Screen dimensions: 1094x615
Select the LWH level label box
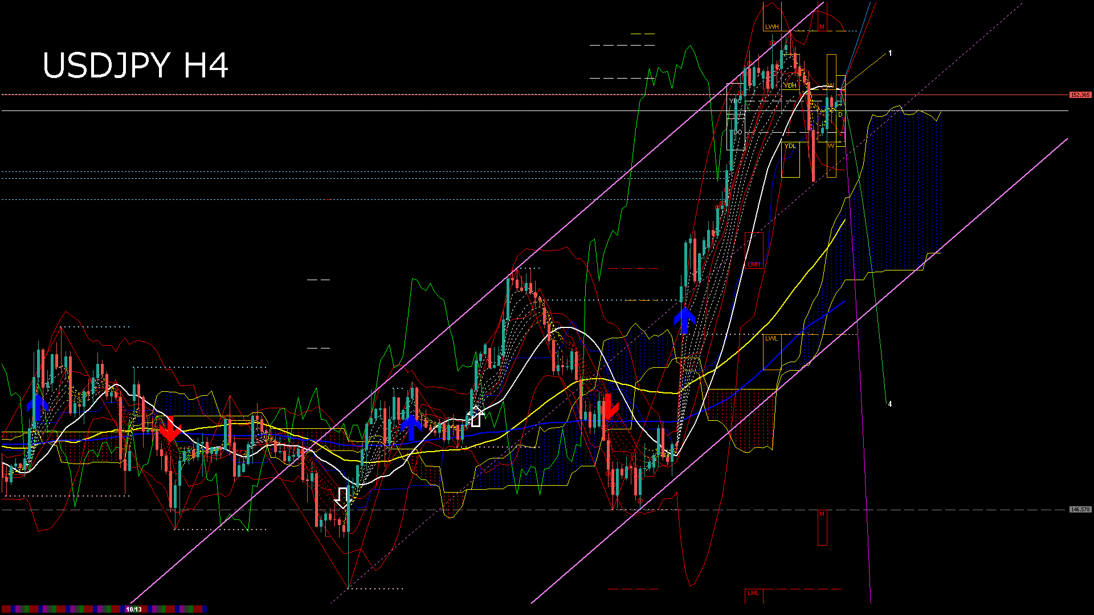click(772, 27)
